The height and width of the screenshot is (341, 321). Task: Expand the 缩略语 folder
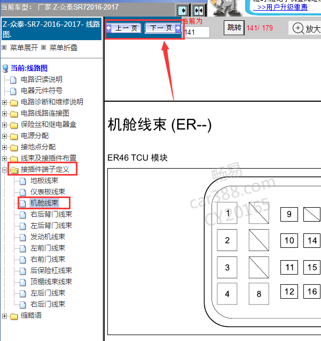click(4, 316)
